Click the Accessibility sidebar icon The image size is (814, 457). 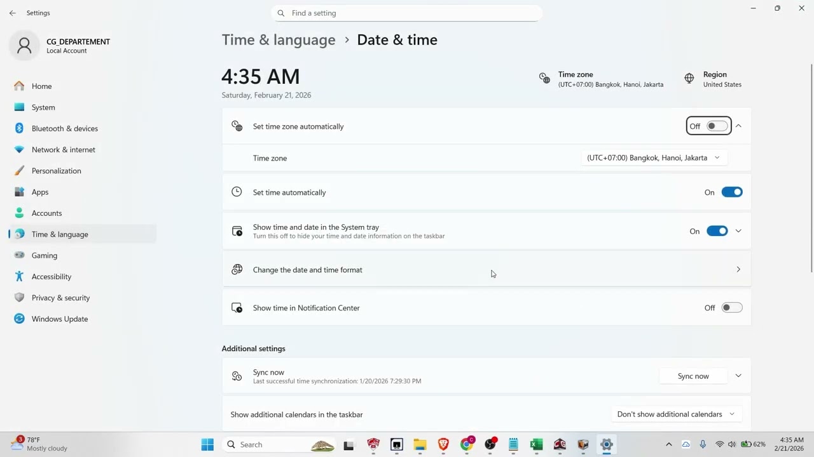19,276
